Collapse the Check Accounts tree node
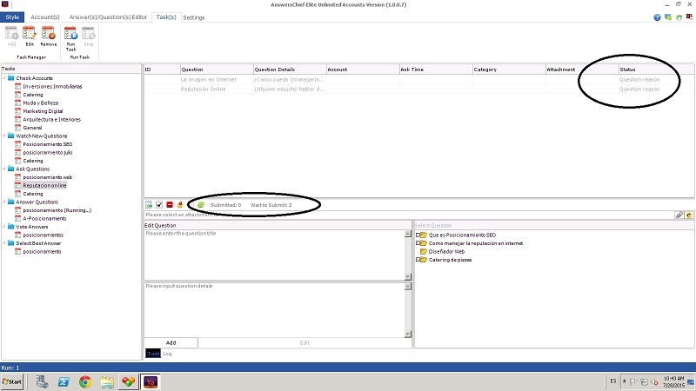This screenshot has width=696, height=391. pos(4,78)
